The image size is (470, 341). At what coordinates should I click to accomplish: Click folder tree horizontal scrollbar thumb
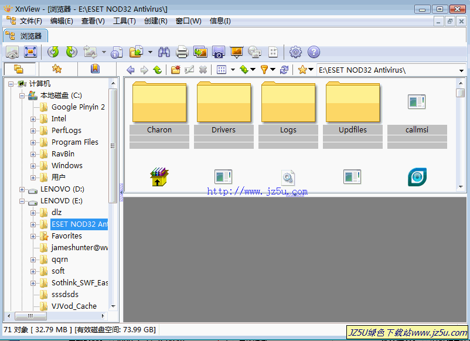(30, 316)
